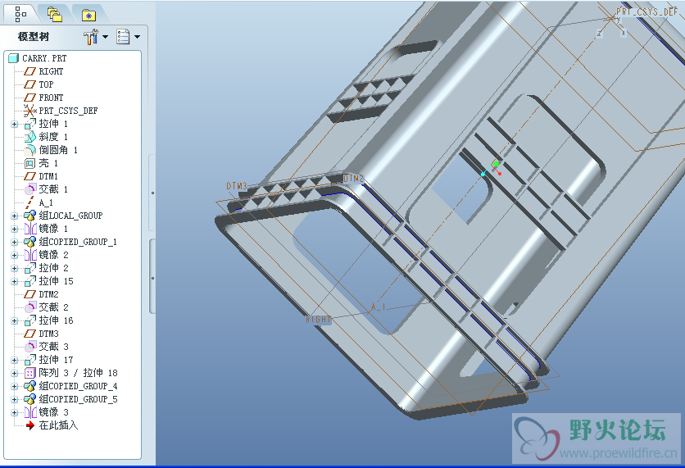Expand the 镜像 1 tree node
The height and width of the screenshot is (468, 685).
click(x=15, y=229)
